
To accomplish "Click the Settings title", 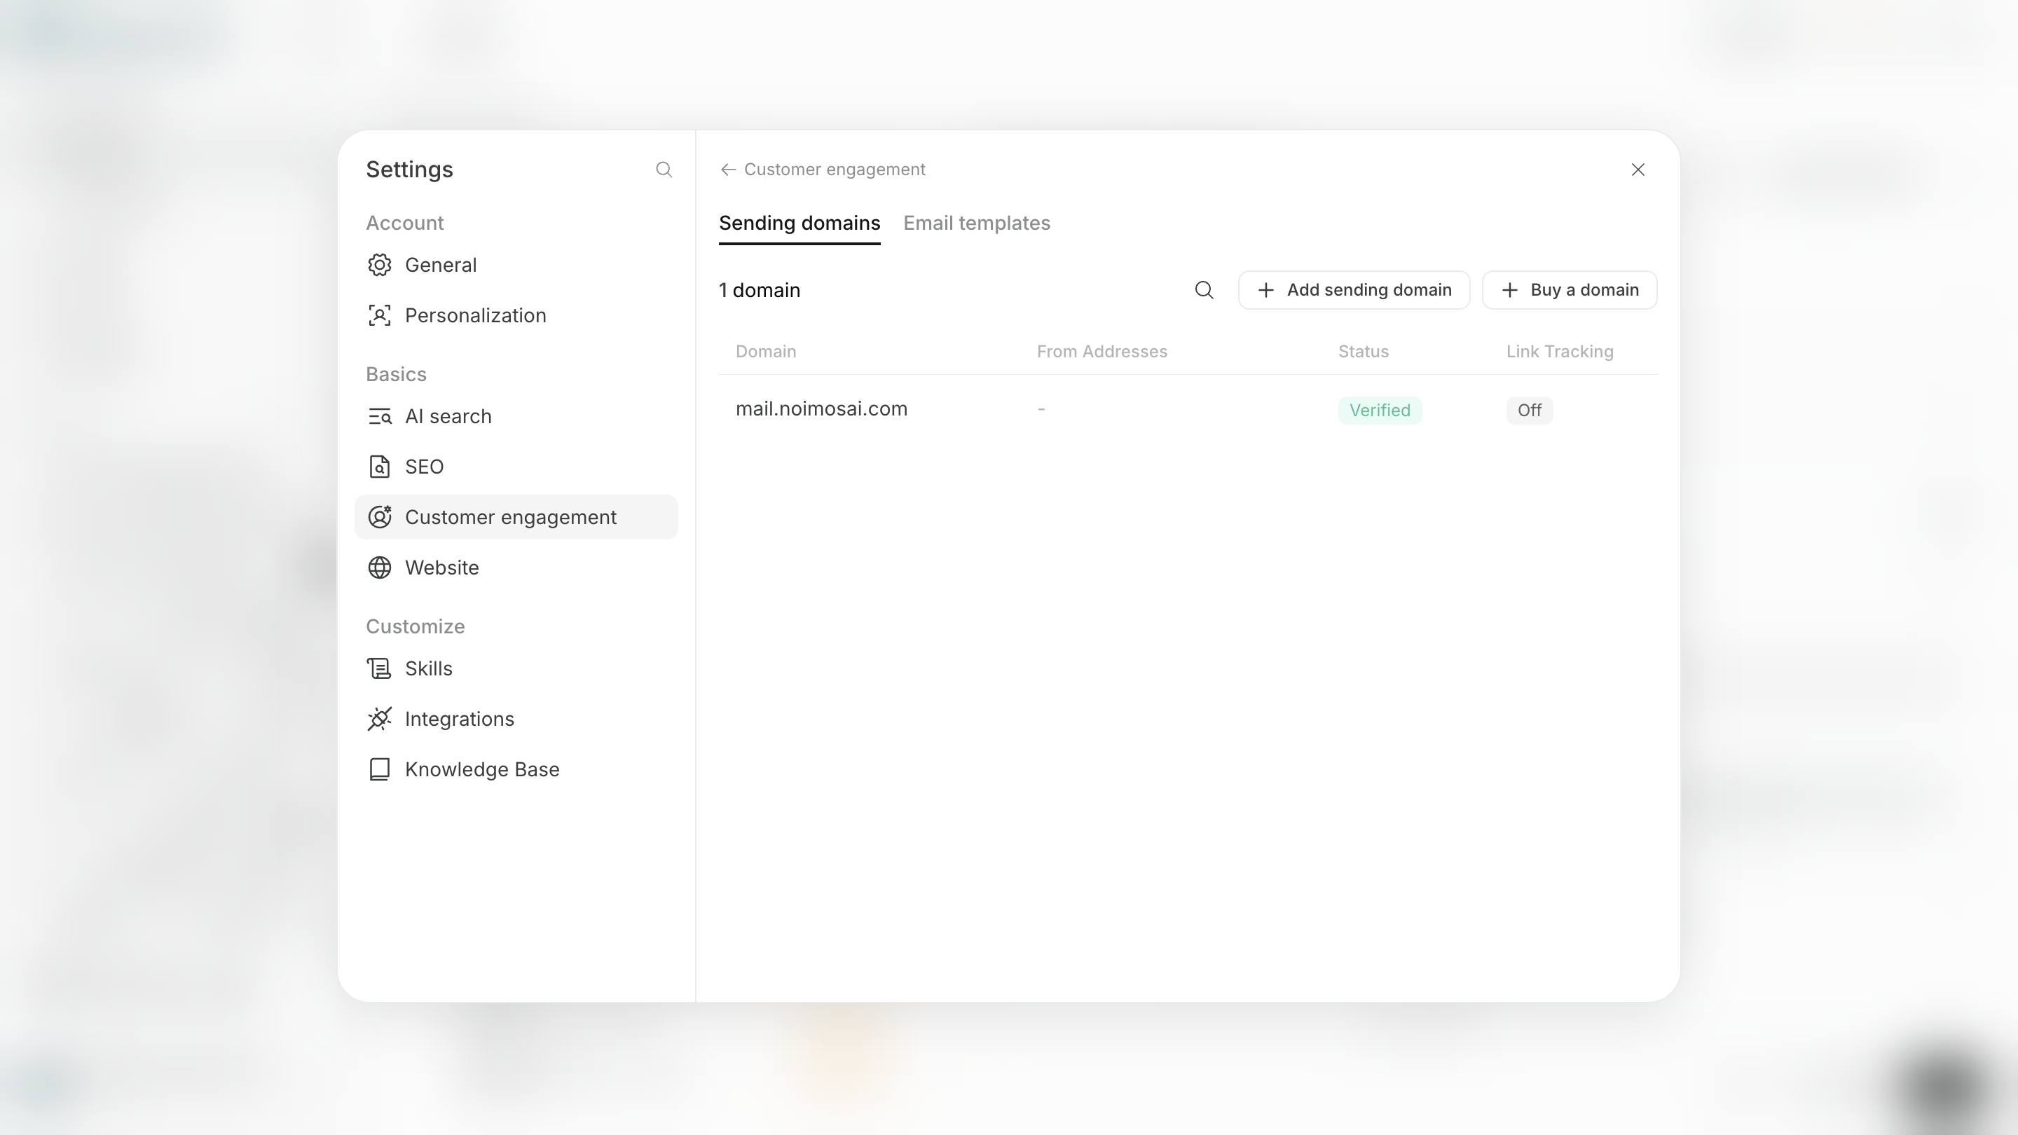I will (x=410, y=170).
